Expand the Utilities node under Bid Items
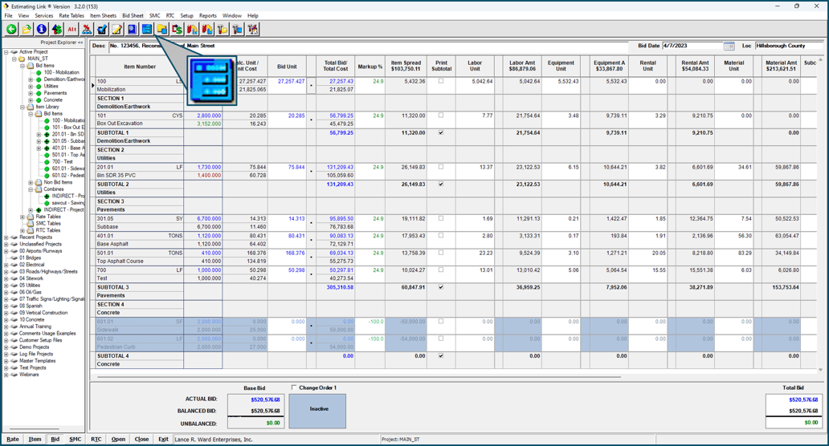Screen dimensions: 829x446 (x=31, y=86)
